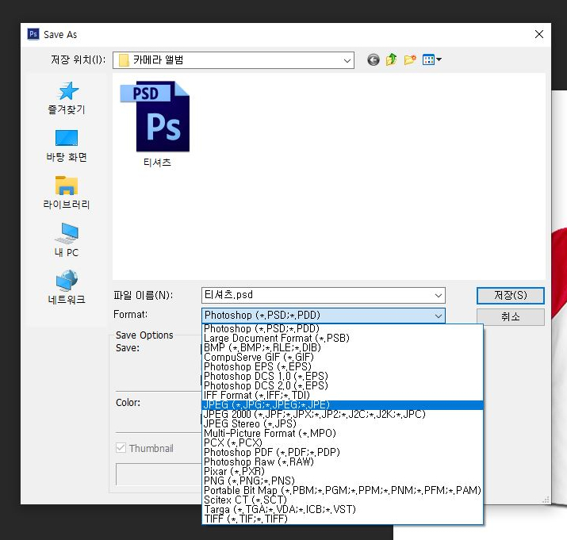Click the 취소 cancel button
Screen dimensions: 567x540
510,317
